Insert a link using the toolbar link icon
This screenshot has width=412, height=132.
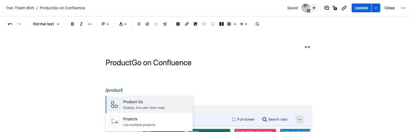(x=187, y=24)
